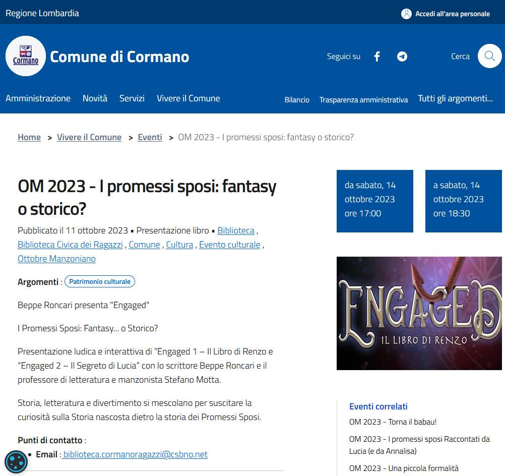Open the Vivere il Comune menu

pos(188,98)
